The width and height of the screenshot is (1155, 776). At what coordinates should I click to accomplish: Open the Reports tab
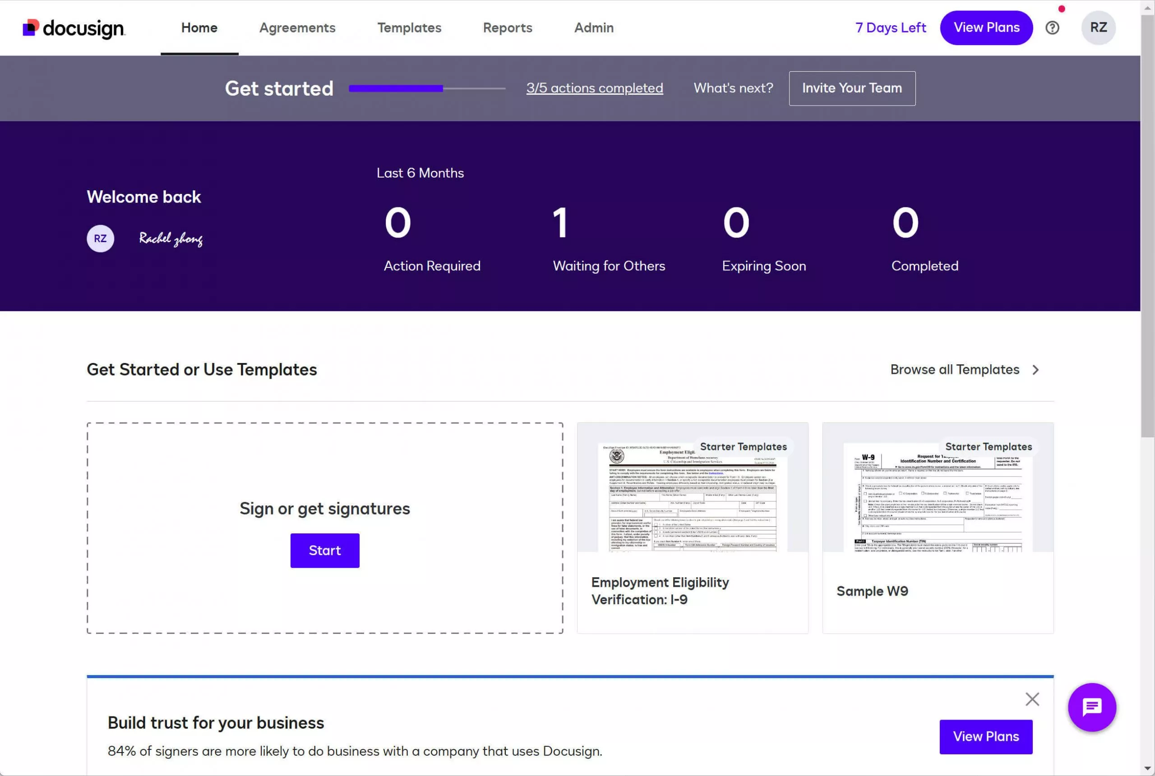[x=508, y=28]
